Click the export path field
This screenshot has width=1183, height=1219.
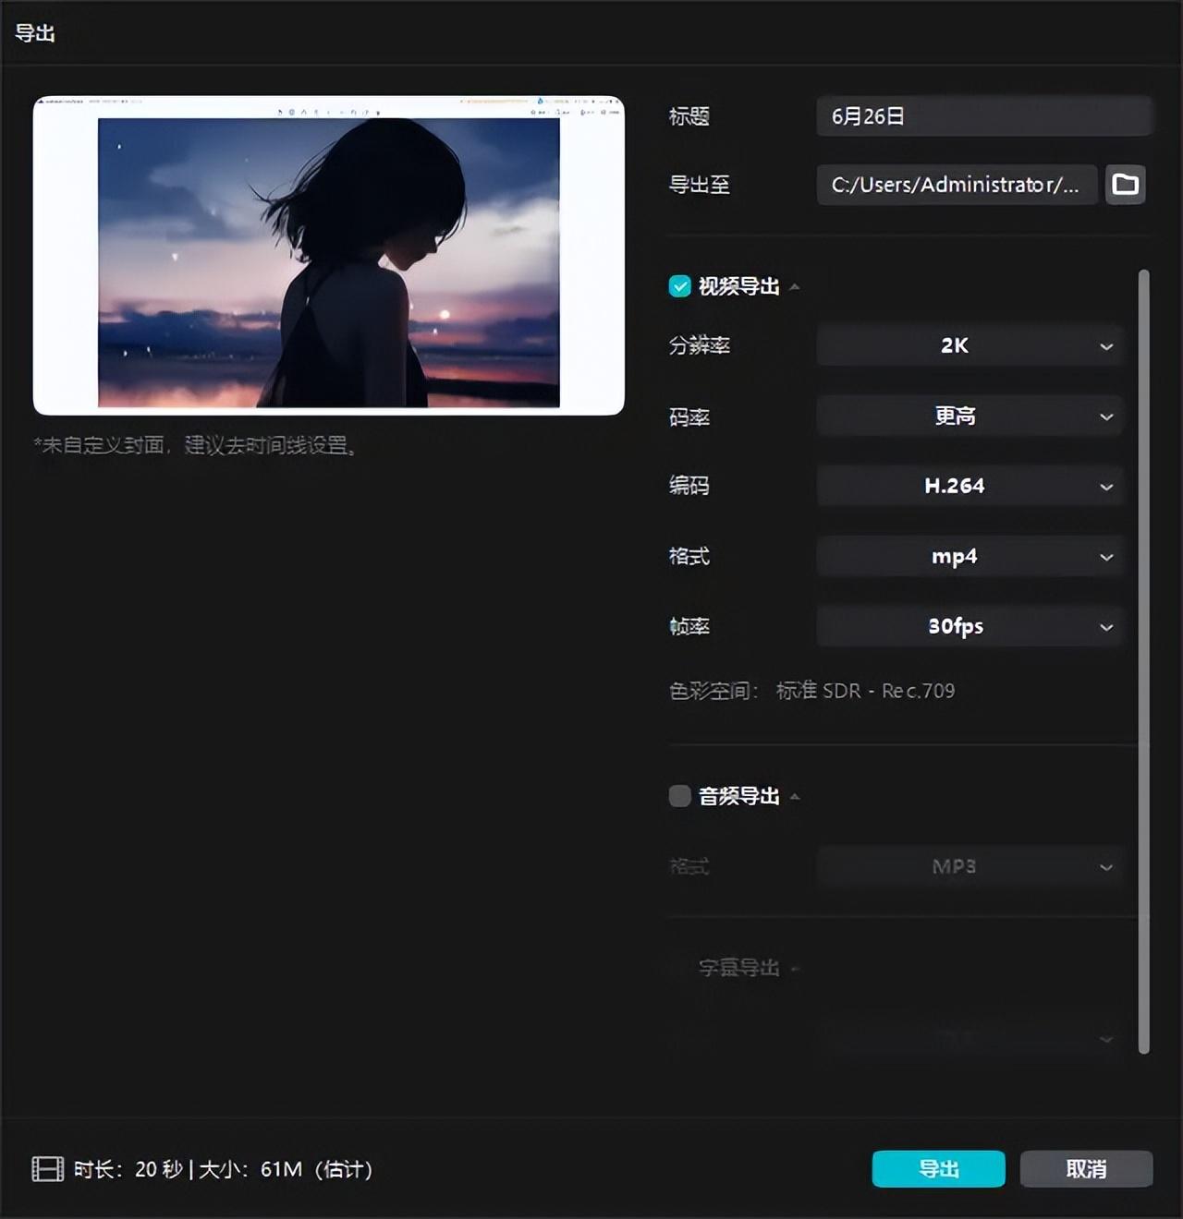click(x=957, y=185)
